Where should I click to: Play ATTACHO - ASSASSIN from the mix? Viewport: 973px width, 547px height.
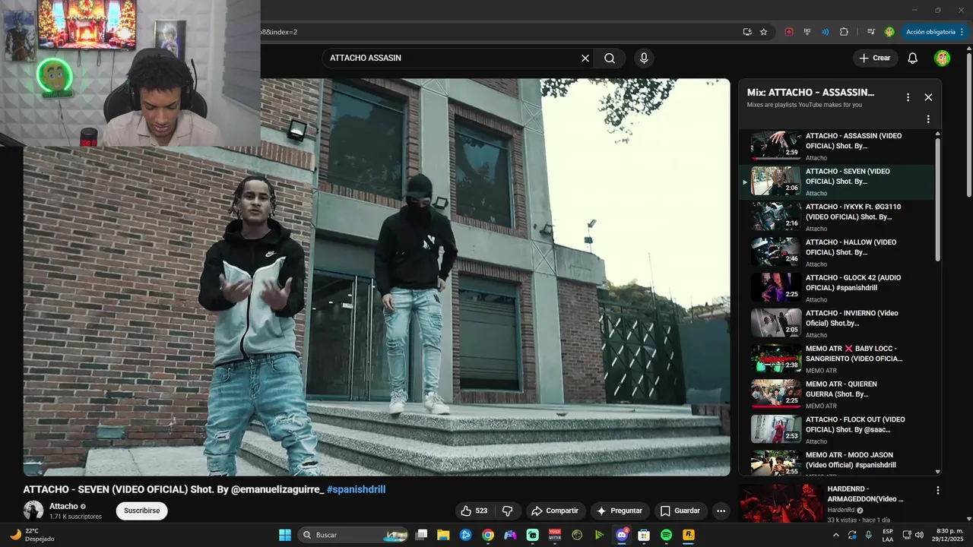pyautogui.click(x=836, y=147)
